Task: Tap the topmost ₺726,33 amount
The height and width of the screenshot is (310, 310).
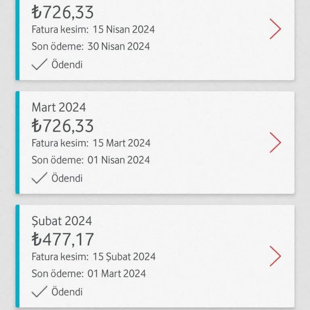Action: [x=63, y=12]
